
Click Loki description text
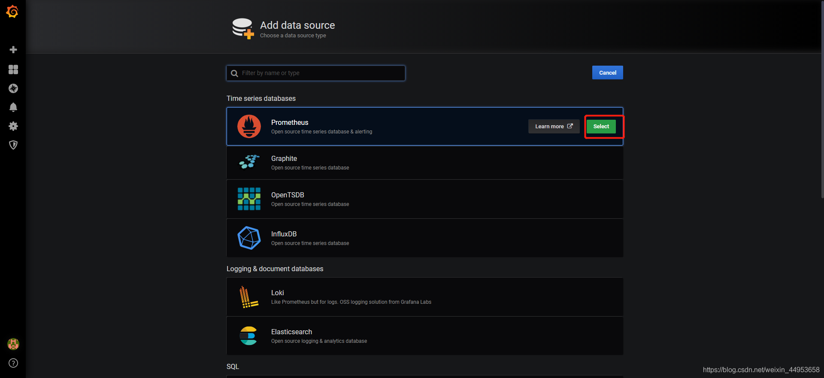(x=351, y=302)
